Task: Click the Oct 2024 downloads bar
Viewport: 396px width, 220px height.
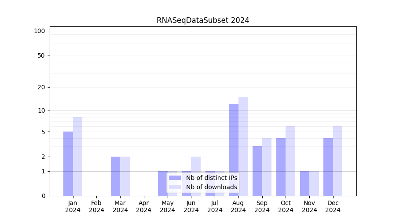Action: (290, 161)
